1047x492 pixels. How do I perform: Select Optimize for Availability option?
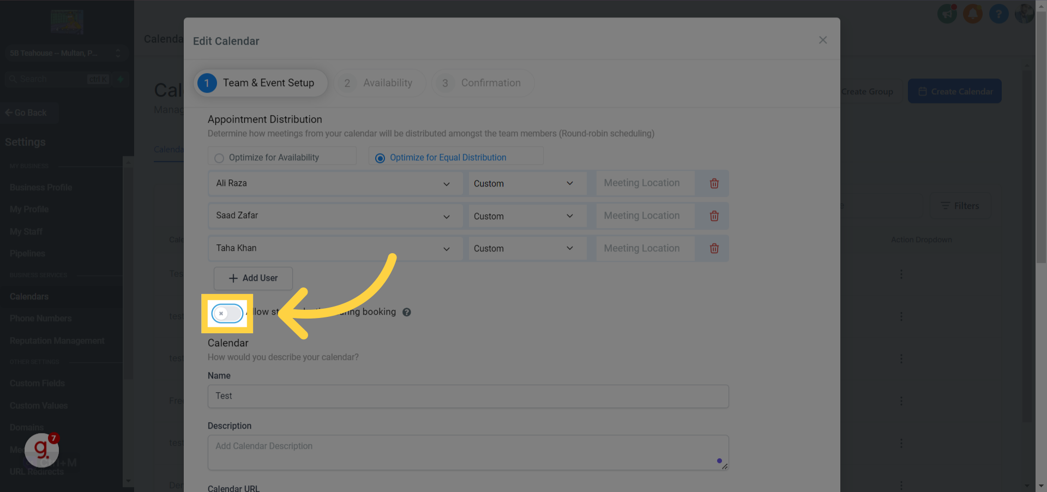tap(282, 157)
